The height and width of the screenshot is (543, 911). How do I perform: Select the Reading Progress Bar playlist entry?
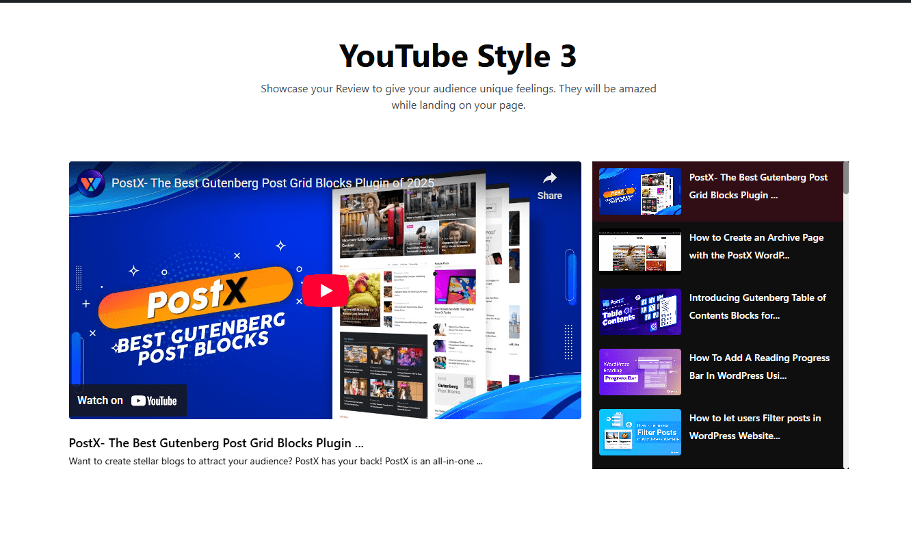point(760,367)
